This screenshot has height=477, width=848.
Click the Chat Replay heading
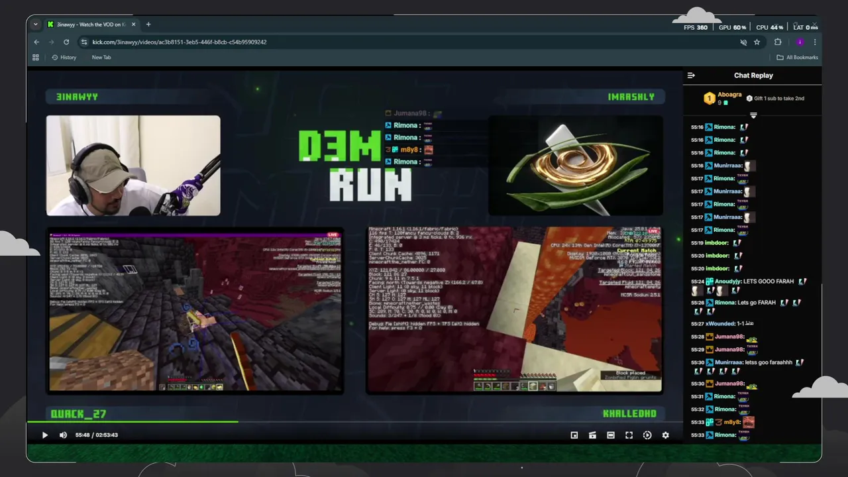(753, 76)
